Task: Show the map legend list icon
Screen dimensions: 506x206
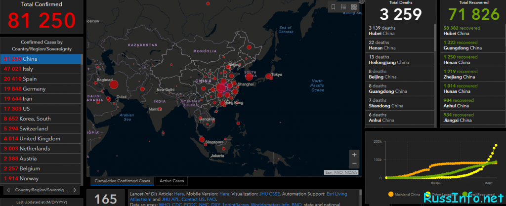Action: [x=344, y=7]
